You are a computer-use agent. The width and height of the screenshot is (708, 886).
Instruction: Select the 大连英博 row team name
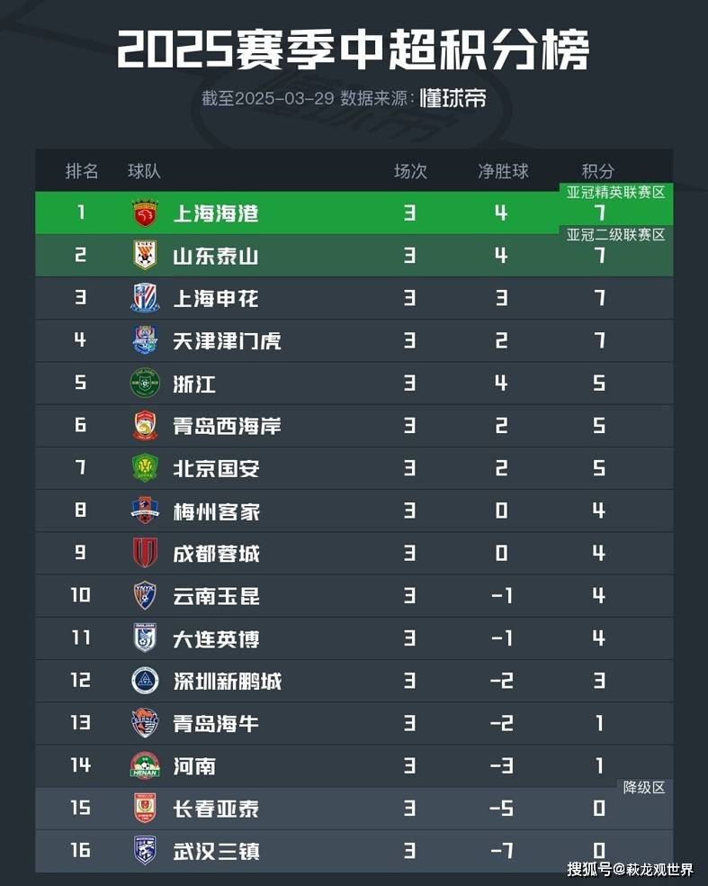tap(216, 638)
